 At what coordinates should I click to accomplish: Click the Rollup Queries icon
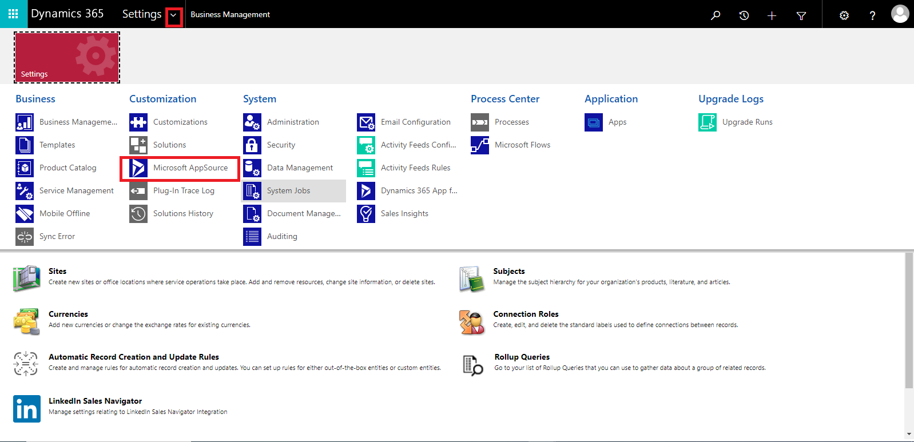pos(473,365)
